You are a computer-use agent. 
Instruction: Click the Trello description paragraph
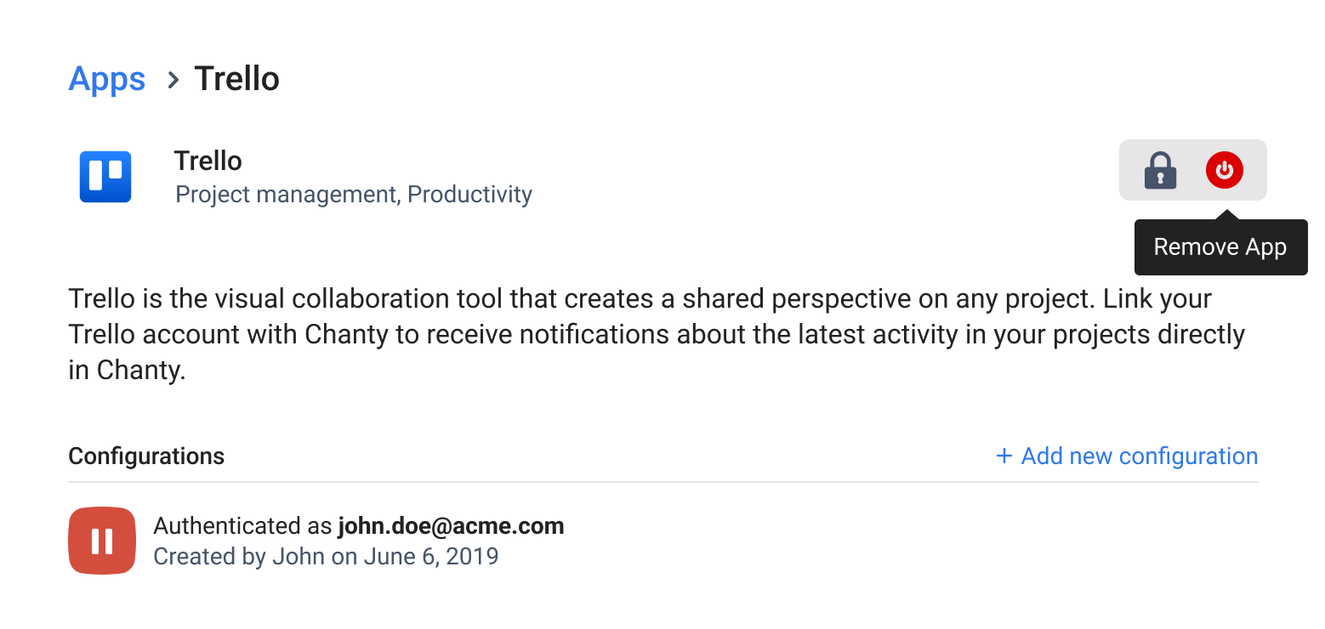coord(657,335)
